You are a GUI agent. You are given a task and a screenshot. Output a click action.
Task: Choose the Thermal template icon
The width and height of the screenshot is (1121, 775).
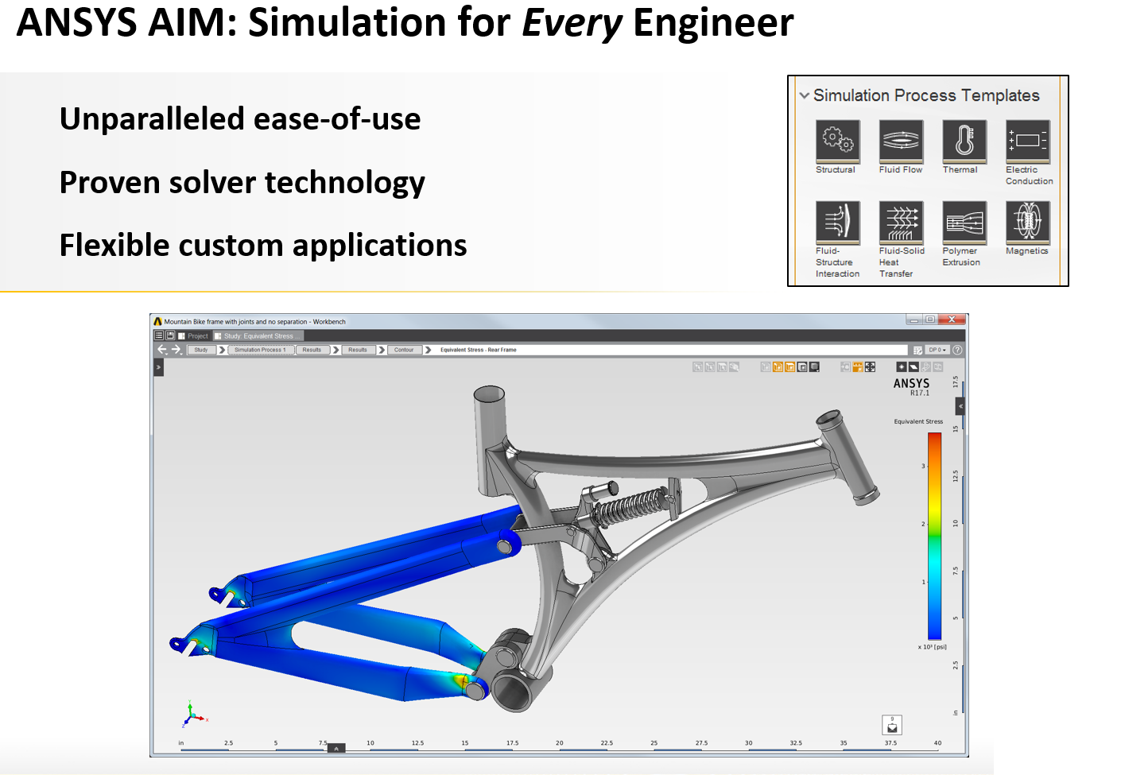964,141
